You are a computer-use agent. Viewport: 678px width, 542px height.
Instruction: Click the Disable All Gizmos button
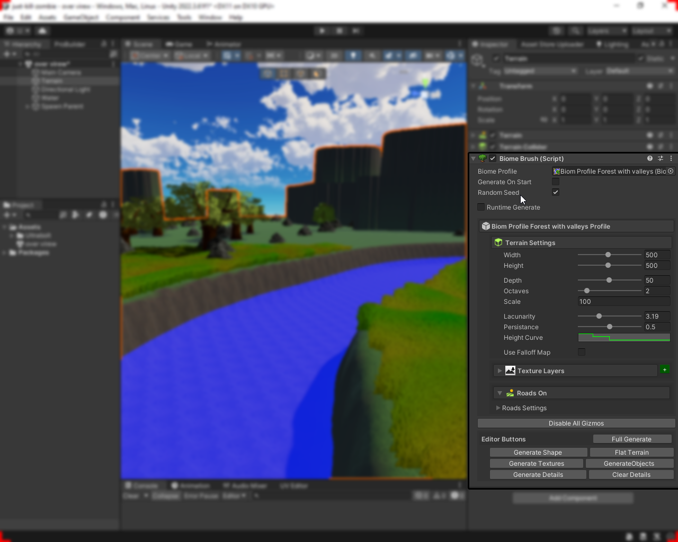[576, 423]
